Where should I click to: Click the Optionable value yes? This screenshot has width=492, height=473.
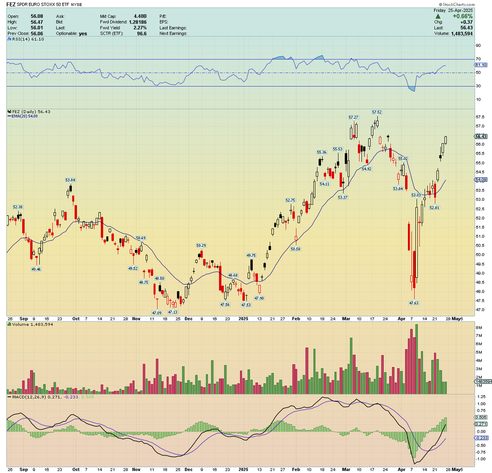[83, 34]
